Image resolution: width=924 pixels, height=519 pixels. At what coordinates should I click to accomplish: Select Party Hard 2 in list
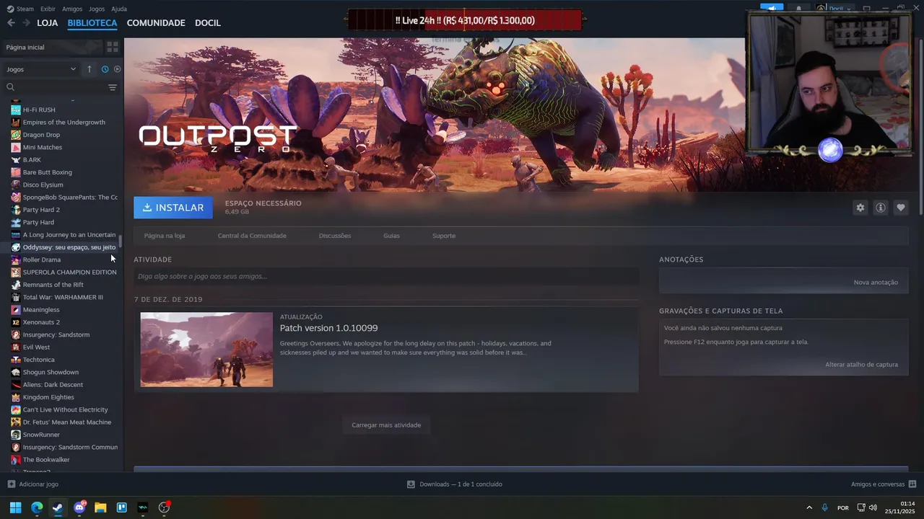[x=41, y=210]
